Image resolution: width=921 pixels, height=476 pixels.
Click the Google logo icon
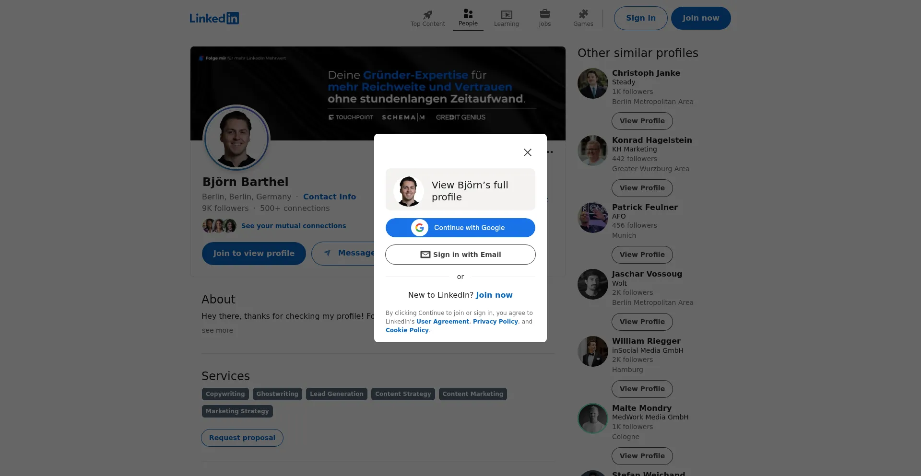click(x=420, y=228)
